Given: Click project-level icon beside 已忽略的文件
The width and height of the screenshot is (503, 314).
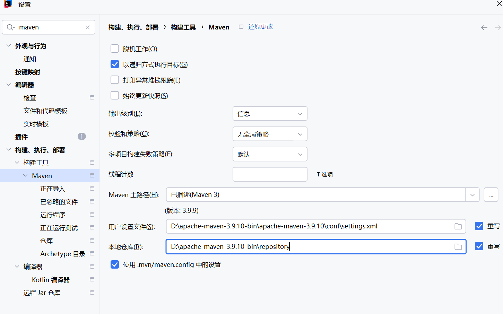Looking at the screenshot, I should coord(92,201).
